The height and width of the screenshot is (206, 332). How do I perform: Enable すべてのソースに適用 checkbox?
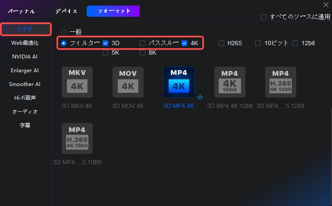click(x=263, y=17)
